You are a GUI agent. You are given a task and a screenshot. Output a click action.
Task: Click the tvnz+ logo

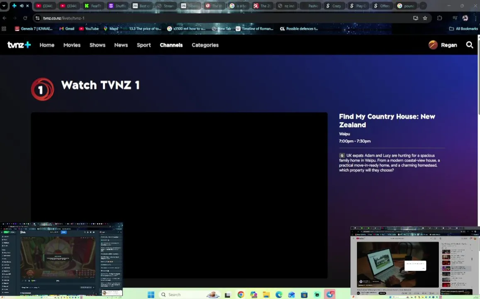pos(19,45)
